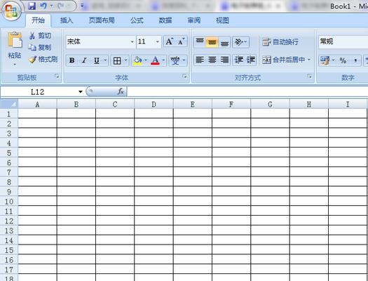
Task: Click the Office button logo
Action: (x=11, y=11)
